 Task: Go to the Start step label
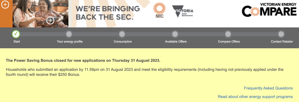tap(17, 42)
